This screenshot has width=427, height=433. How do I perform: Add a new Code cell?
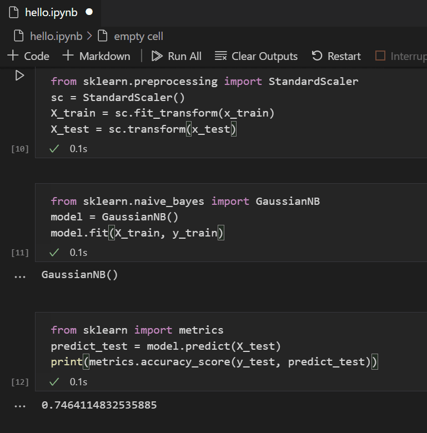click(28, 56)
